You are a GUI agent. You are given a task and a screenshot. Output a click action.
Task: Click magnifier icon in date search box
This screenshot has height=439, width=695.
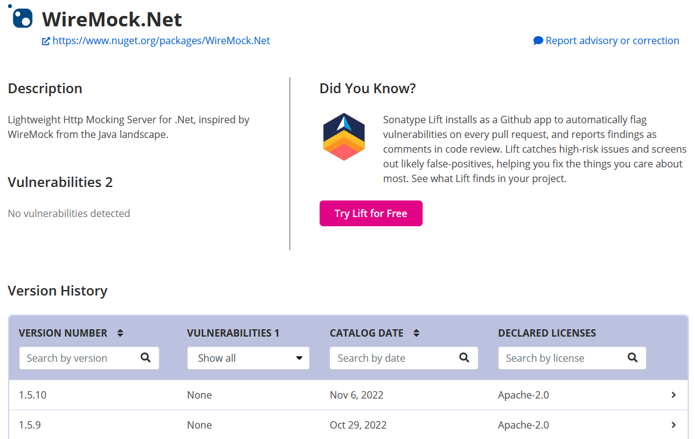464,358
